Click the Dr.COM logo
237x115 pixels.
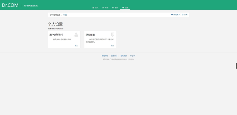pos(10,5)
